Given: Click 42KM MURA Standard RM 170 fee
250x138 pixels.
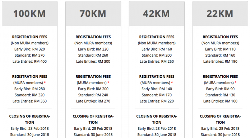Looking at the screenshot, I should coord(157,95).
